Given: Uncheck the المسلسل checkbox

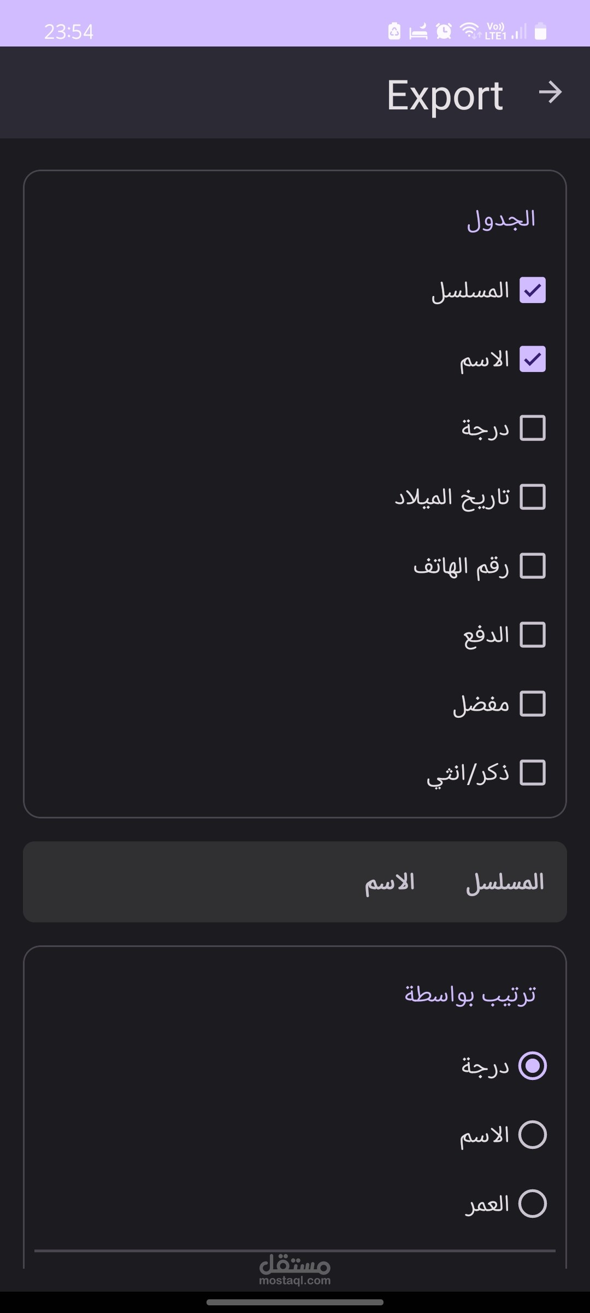Looking at the screenshot, I should [x=533, y=290].
